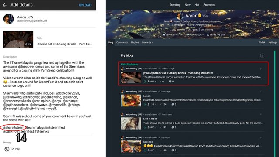The width and height of the screenshot is (279, 157).
Task: Upvote the Lunch post
Action: 145,104
